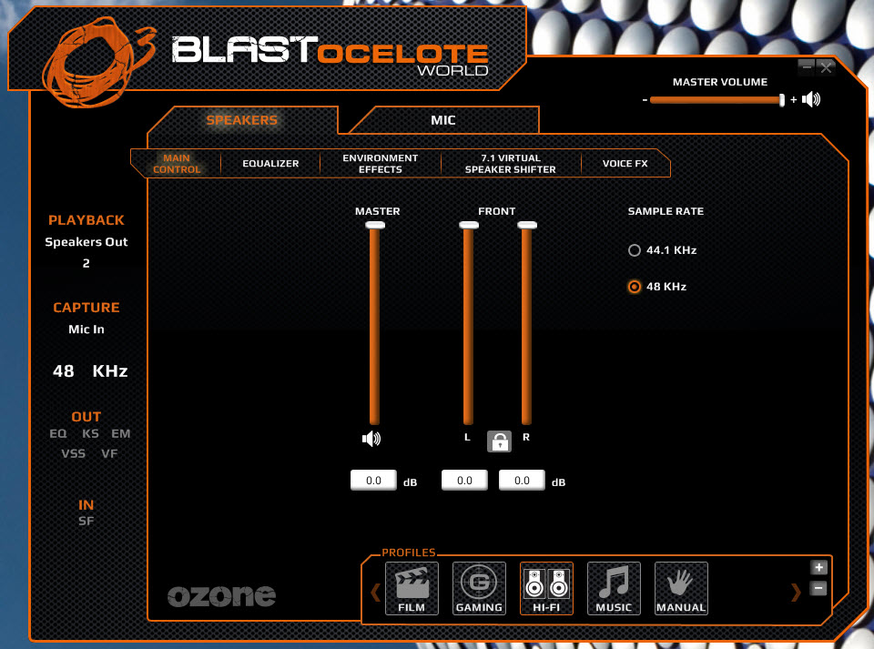Mute using the speaker icon under Master slider
874x649 pixels.
[371, 439]
